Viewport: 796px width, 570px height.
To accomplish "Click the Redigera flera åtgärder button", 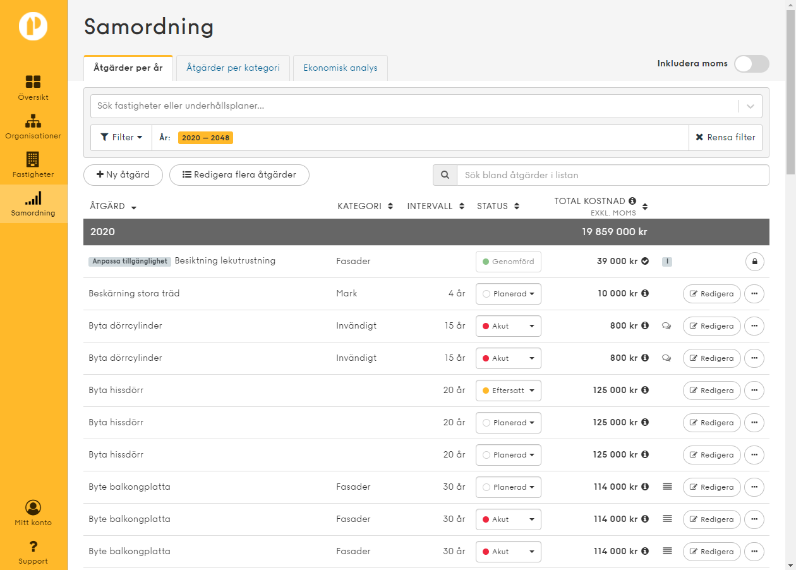I will [239, 175].
